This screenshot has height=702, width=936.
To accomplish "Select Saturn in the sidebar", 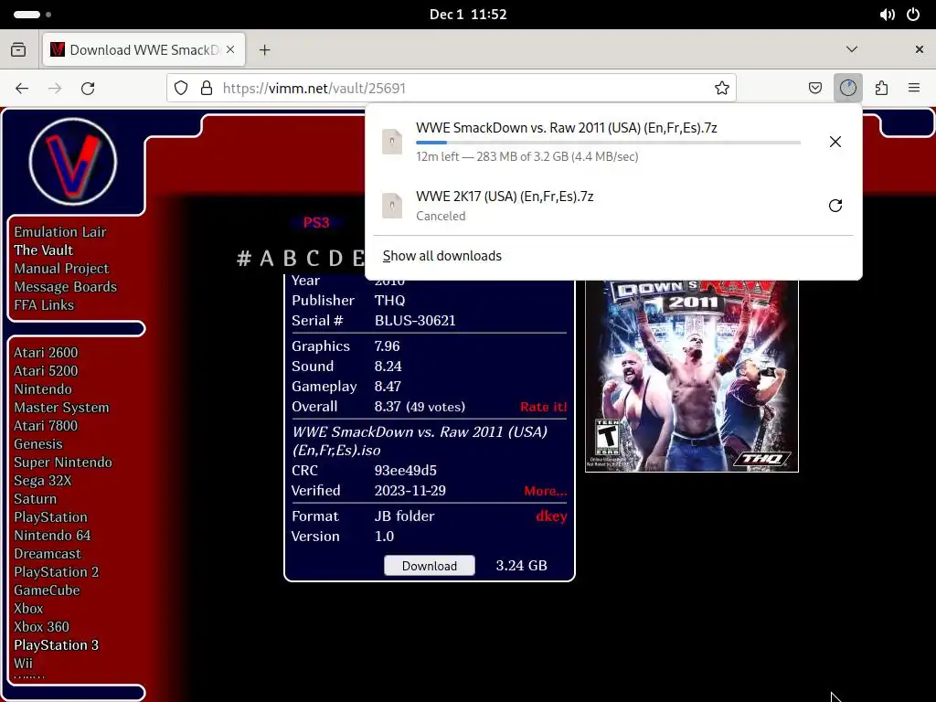I will coord(36,499).
